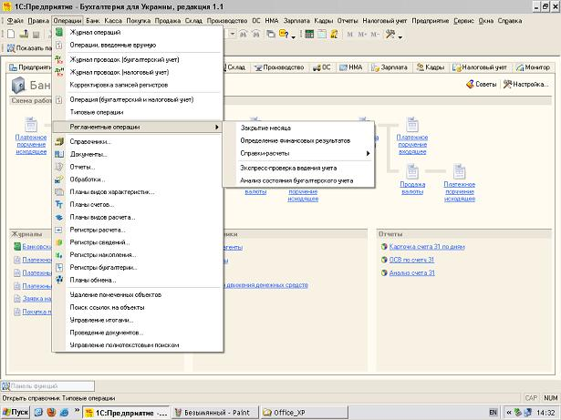Open the Карточка счета 31 по дням report link
The width and height of the screenshot is (561, 420).
[427, 247]
